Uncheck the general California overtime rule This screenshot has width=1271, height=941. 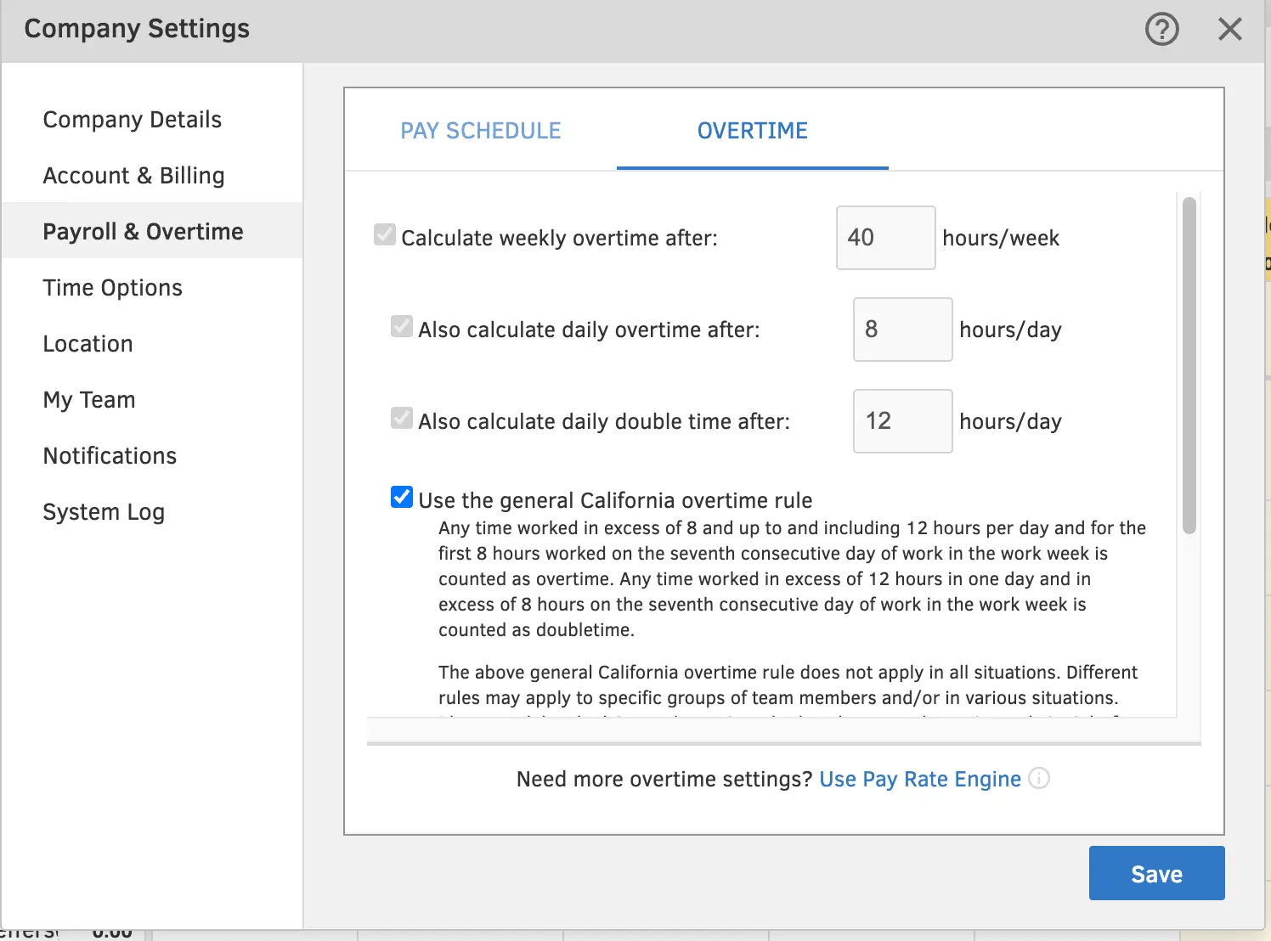(400, 497)
